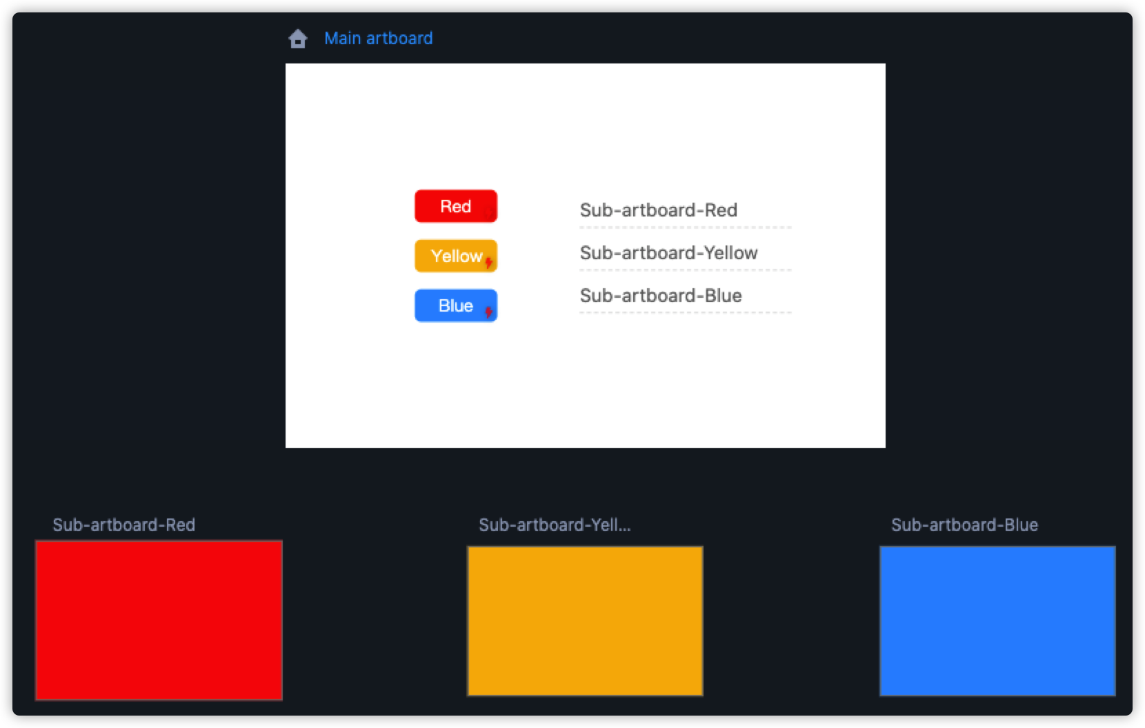Click the home icon beside Main artboard
The width and height of the screenshot is (1145, 728).
(298, 39)
